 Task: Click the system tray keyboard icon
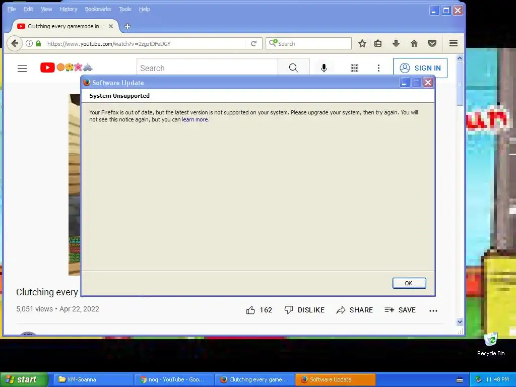point(460,380)
